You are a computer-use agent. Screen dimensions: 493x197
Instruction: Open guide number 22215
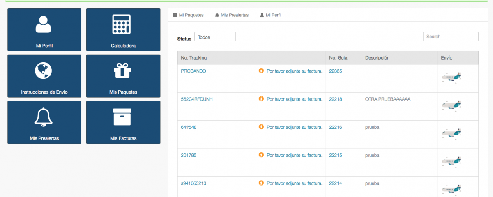coord(336,155)
